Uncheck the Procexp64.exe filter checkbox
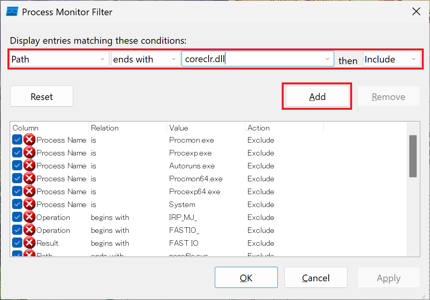Viewport: 430px width, 300px height. (17, 191)
